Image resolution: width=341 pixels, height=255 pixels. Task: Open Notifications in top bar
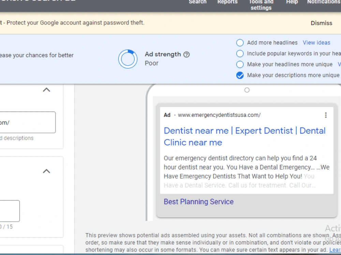(324, 2)
